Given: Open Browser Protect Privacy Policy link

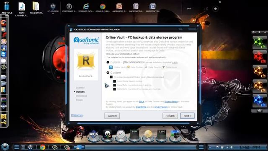Looking at the screenshot, I should pyautogui.click(x=171, y=102).
